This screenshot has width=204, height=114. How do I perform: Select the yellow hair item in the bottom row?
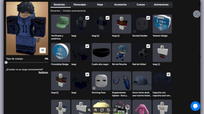(101, 107)
